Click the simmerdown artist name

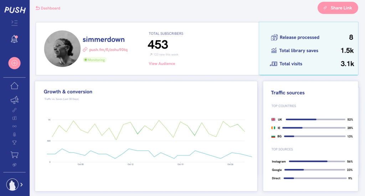104,39
